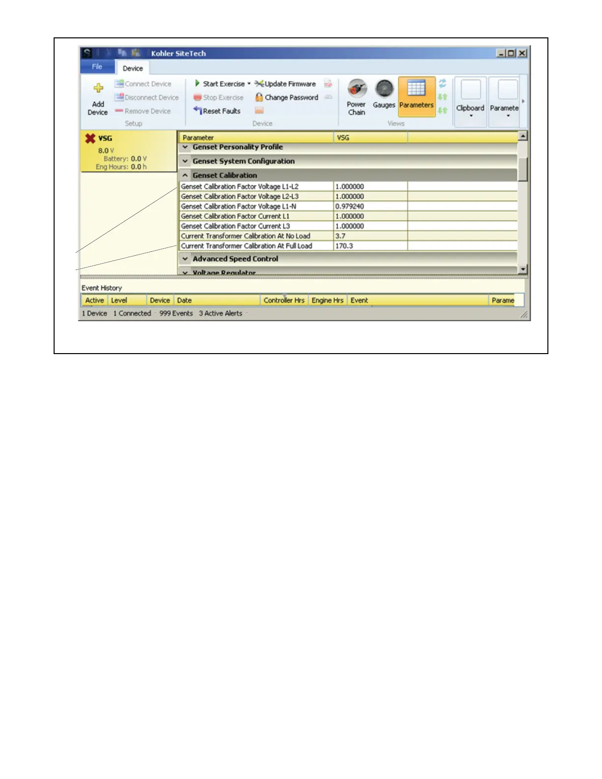Click parameter list scrollbar up arrow
Image resolution: width=602 pixels, height=779 pixels.
click(523, 136)
